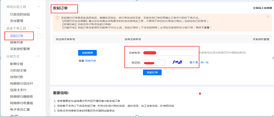Click the info icon in the notice banner
Viewport: 274px width, 117px height.
[57, 18]
